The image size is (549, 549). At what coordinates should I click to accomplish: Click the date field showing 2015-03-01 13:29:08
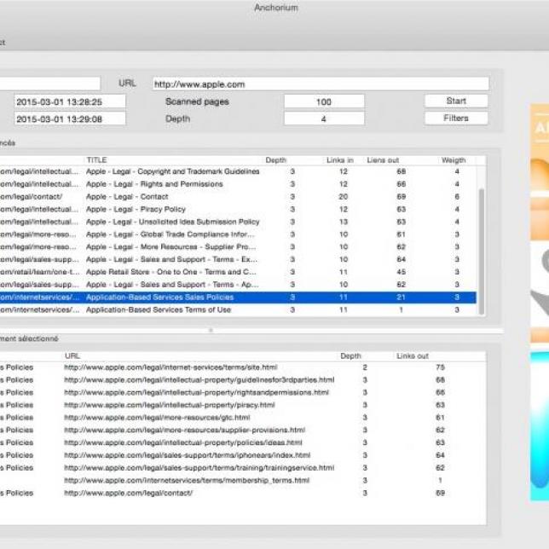pos(70,119)
